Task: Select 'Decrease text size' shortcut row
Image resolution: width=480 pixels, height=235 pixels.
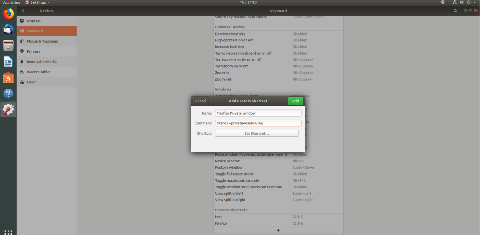Action: point(278,34)
